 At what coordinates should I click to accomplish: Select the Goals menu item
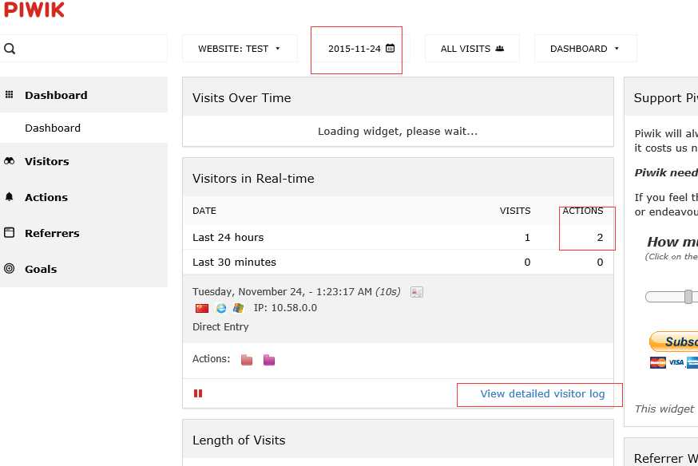click(41, 269)
